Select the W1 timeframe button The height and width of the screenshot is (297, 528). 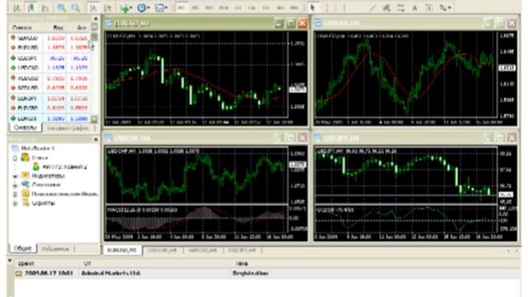280,7
